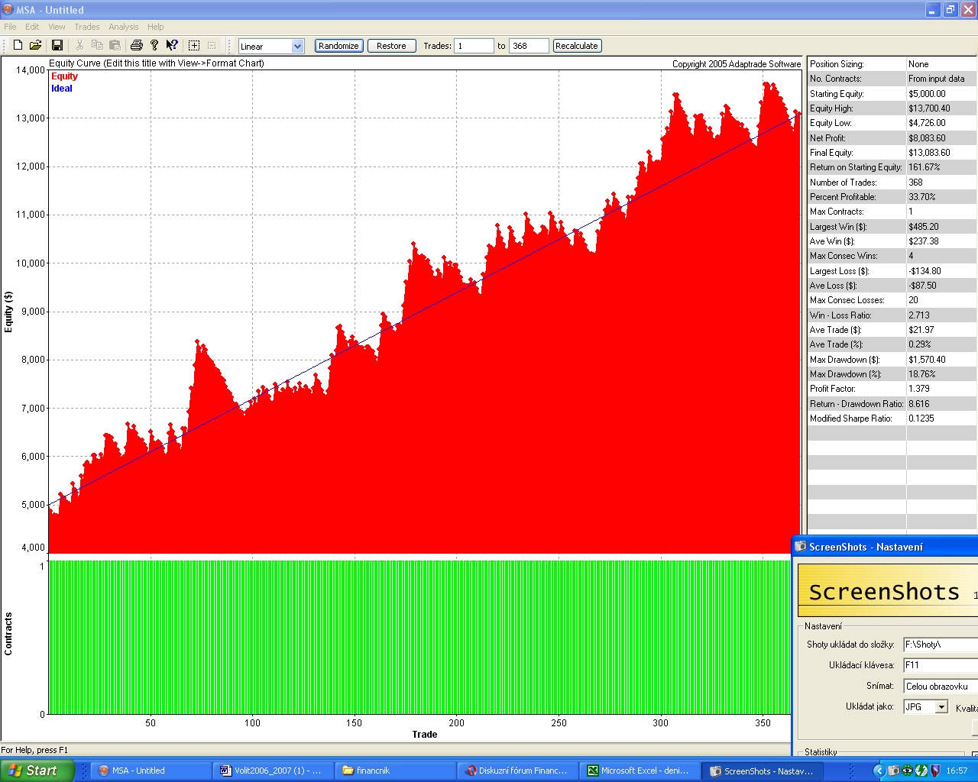Click the F11 hotkey input field
978x782 pixels.
point(940,665)
